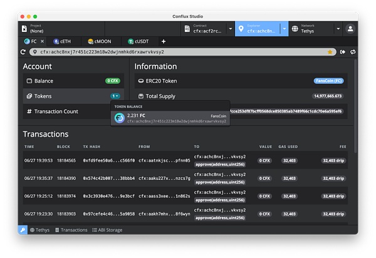This screenshot has height=258, width=376.
Task: Click the transfer arrow icon beside address bar
Action: pyautogui.click(x=343, y=52)
